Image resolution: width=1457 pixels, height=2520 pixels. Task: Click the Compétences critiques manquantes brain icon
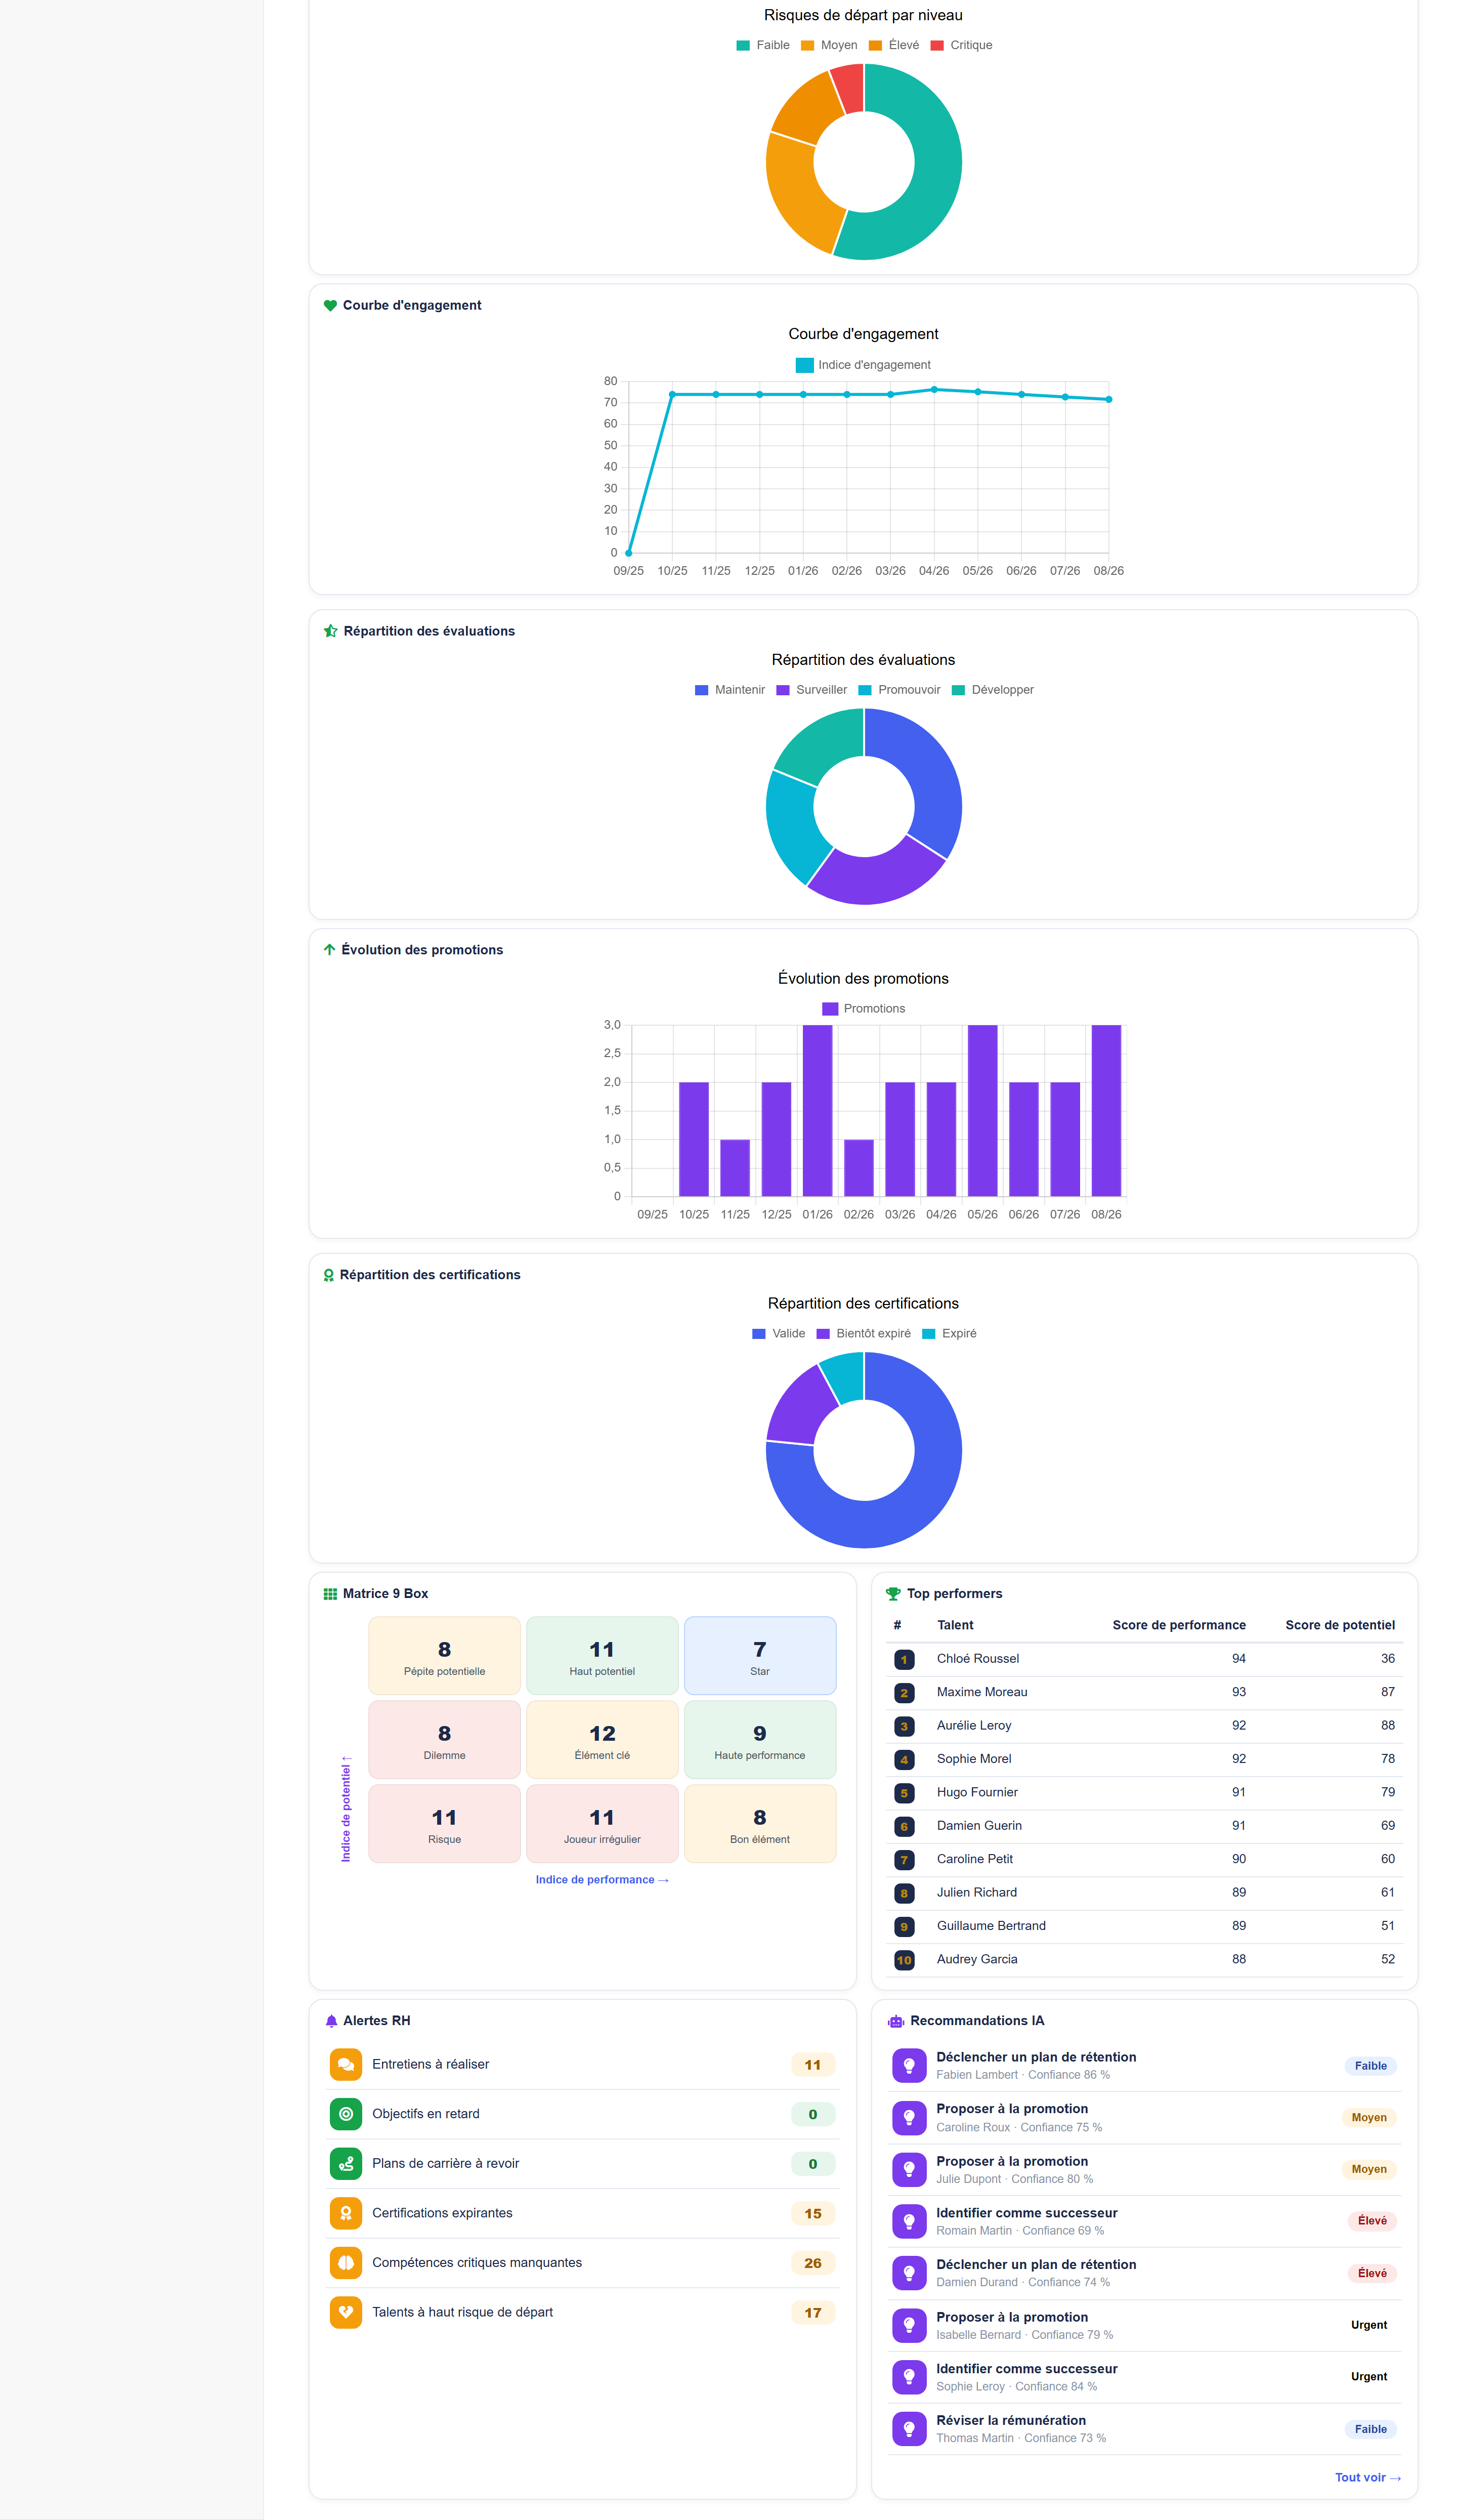click(345, 2263)
